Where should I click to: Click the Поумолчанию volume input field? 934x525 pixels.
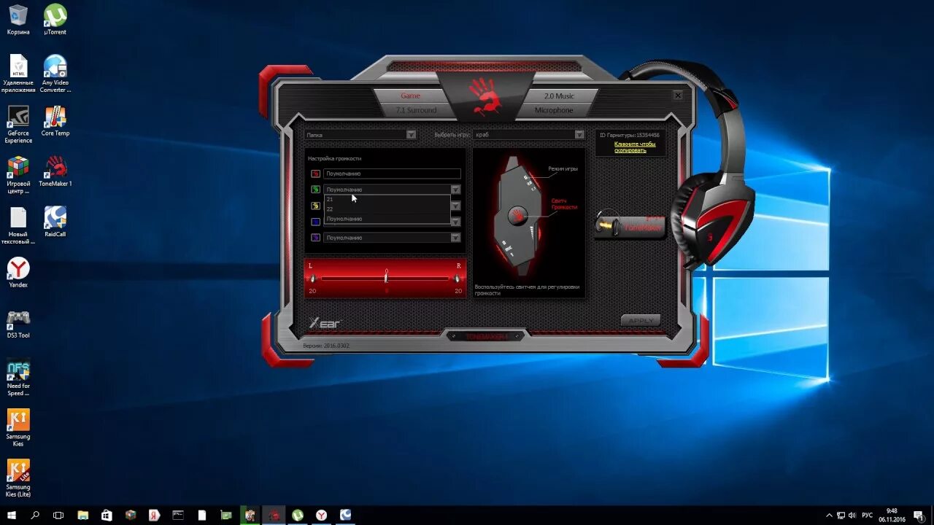click(x=392, y=174)
